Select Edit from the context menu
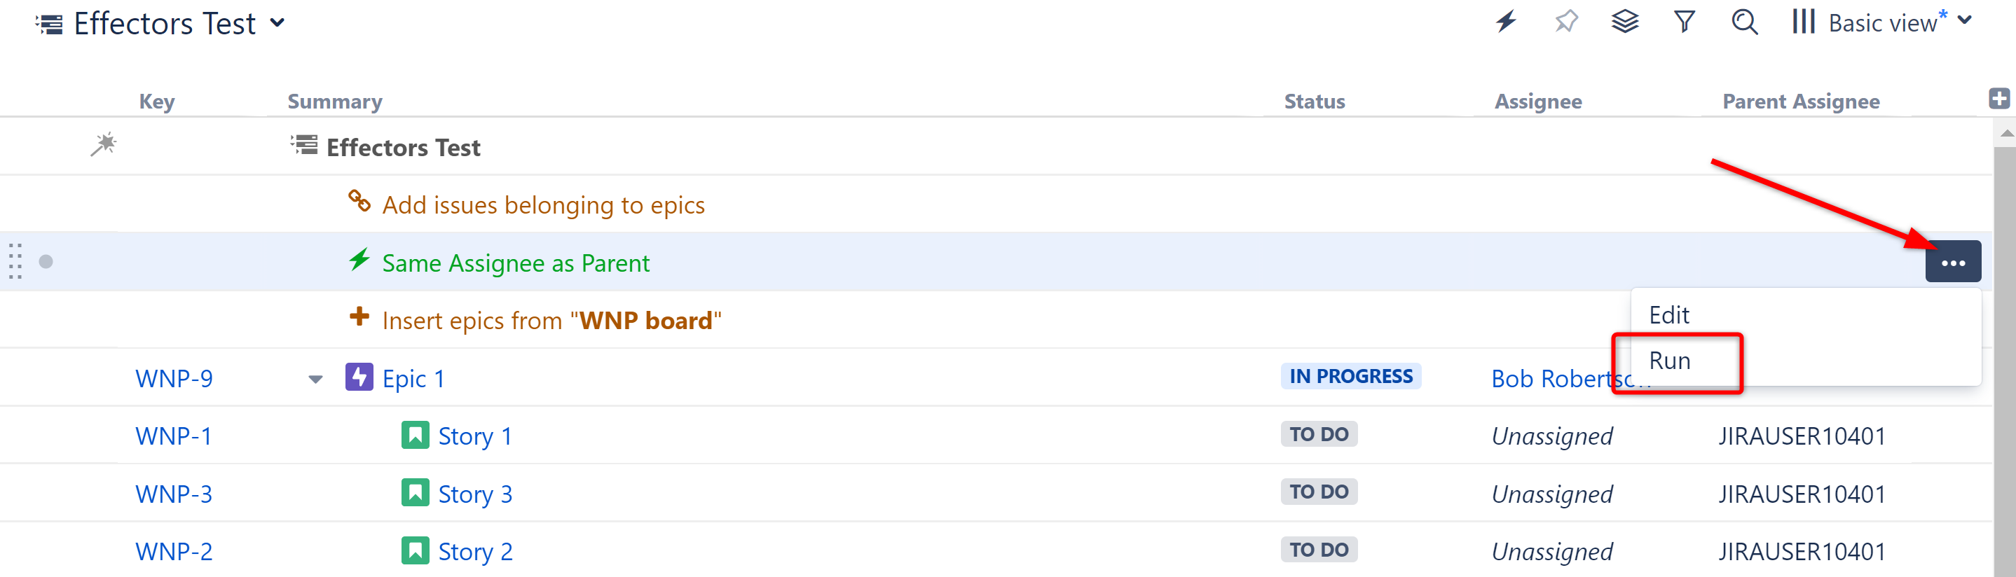This screenshot has width=2016, height=577. [1668, 315]
